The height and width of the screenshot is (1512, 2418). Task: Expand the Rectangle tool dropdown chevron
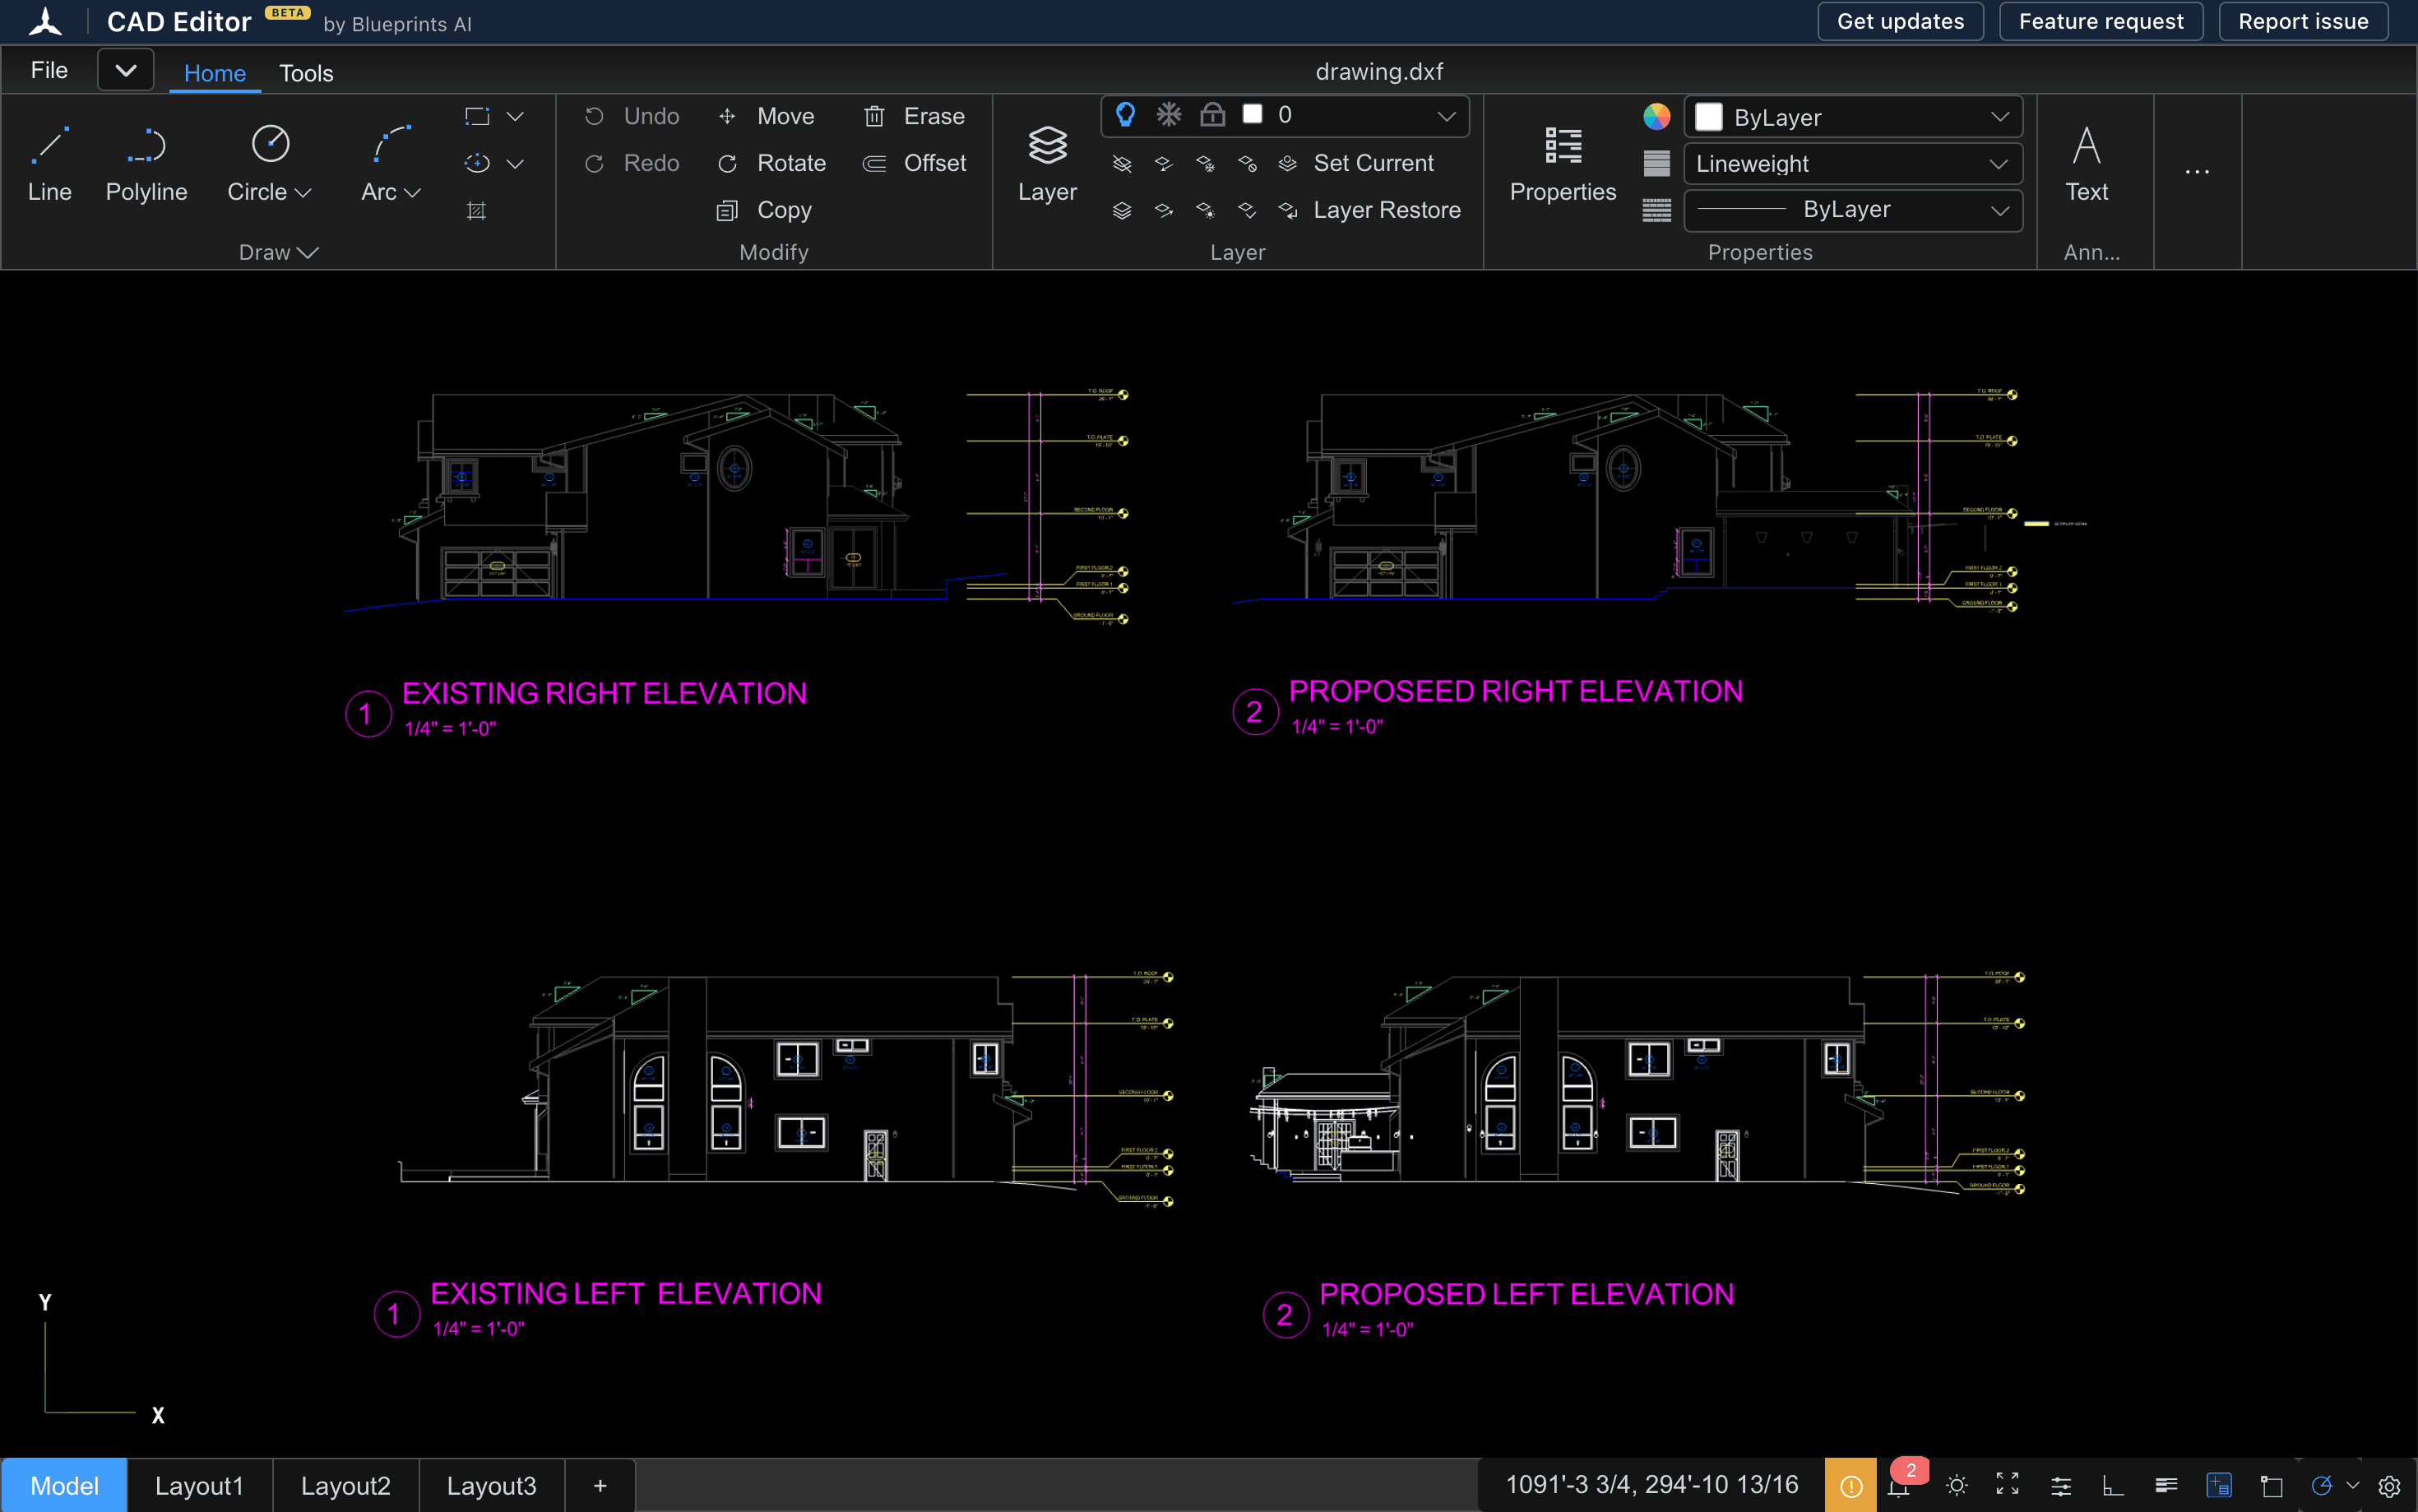coord(515,116)
